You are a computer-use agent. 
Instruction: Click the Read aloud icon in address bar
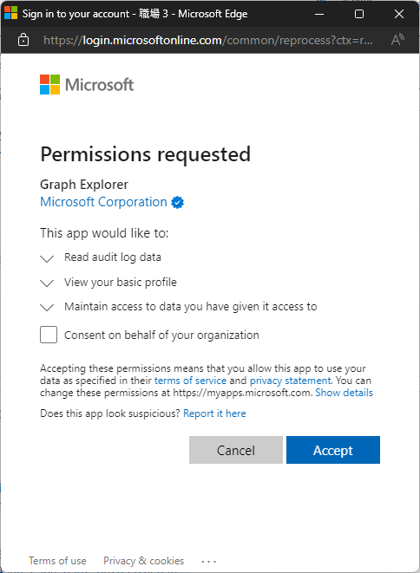[x=397, y=40]
